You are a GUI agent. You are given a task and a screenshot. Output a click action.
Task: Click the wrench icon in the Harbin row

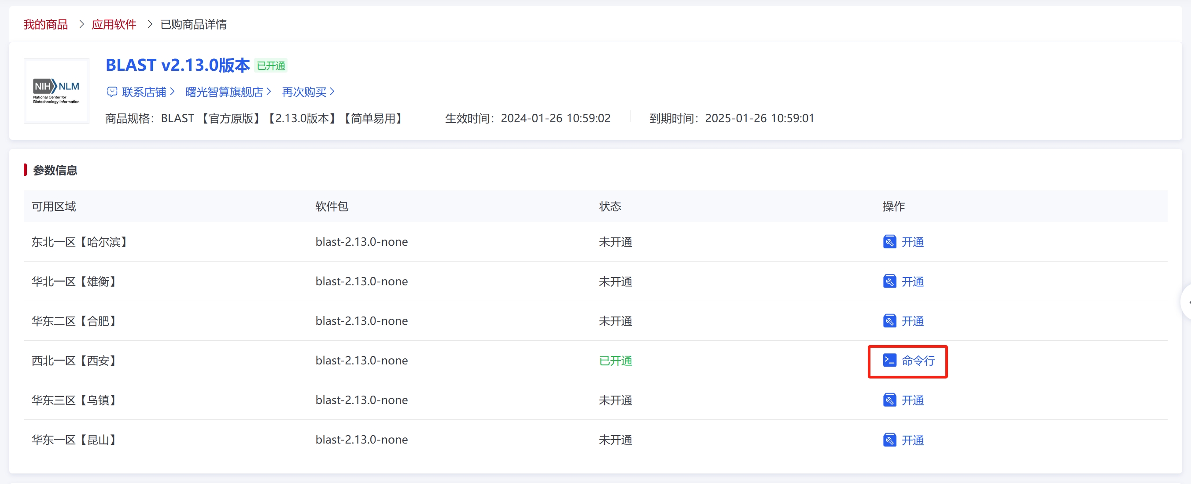(889, 241)
